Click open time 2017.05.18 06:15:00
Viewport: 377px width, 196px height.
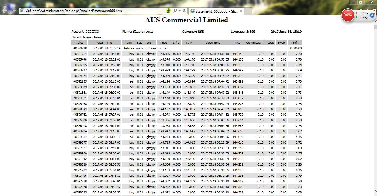point(107,81)
